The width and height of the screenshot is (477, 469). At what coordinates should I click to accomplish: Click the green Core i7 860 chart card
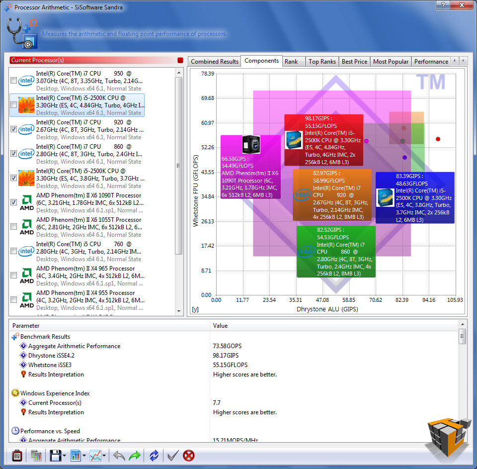(x=336, y=252)
